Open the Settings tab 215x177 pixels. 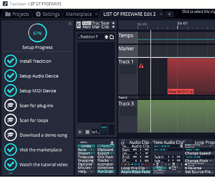click(47, 14)
